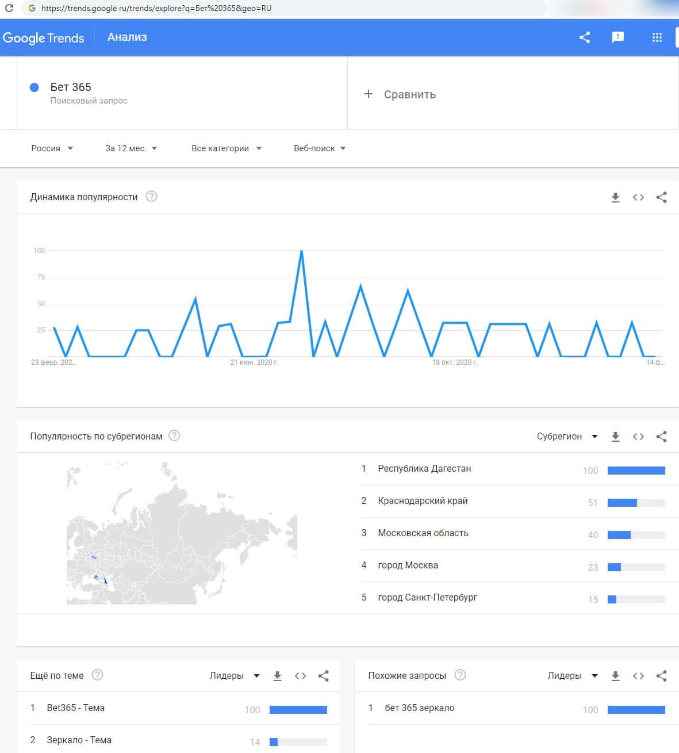The height and width of the screenshot is (753, 679).
Task: Click the popularity bar for Республика Дагестан
Action: click(636, 471)
